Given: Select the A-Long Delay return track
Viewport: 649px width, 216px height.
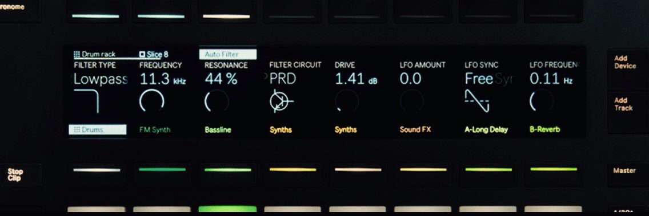Looking at the screenshot, I should (x=486, y=130).
